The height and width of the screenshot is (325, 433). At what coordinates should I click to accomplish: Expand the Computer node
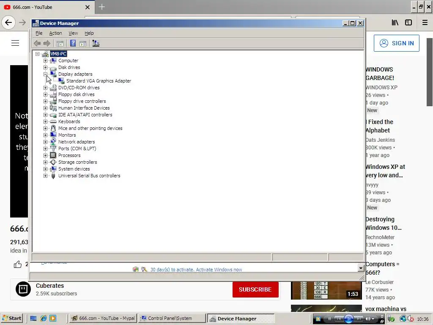(45, 61)
